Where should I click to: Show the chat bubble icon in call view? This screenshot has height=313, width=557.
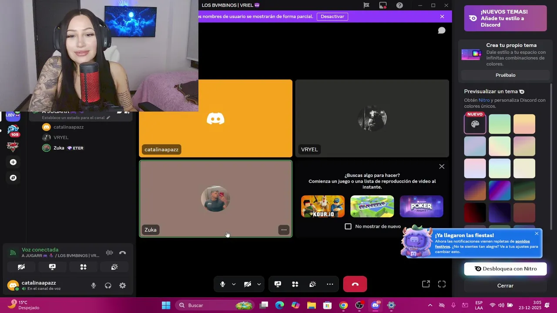pyautogui.click(x=442, y=30)
